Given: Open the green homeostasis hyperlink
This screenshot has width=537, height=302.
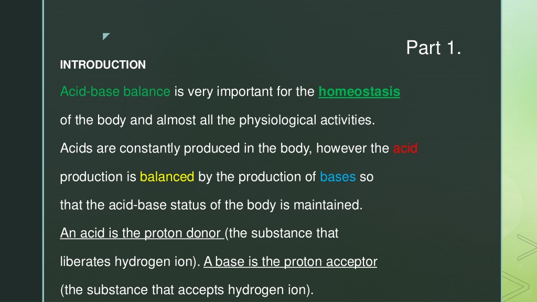Looking at the screenshot, I should 359,91.
